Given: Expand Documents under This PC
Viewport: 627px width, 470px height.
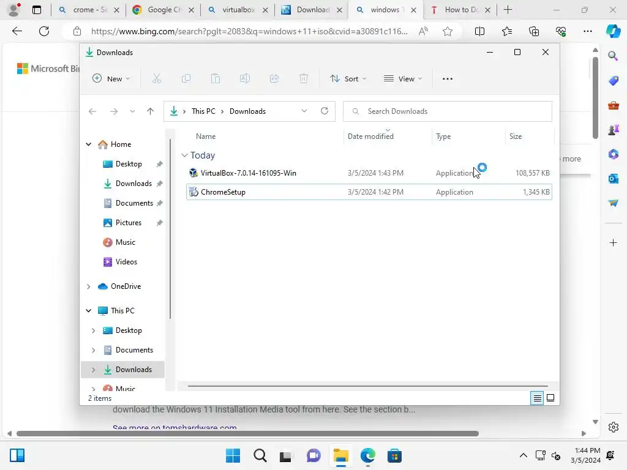Looking at the screenshot, I should click(93, 350).
